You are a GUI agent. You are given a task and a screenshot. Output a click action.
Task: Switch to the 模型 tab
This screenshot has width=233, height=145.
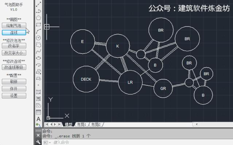point(69,124)
